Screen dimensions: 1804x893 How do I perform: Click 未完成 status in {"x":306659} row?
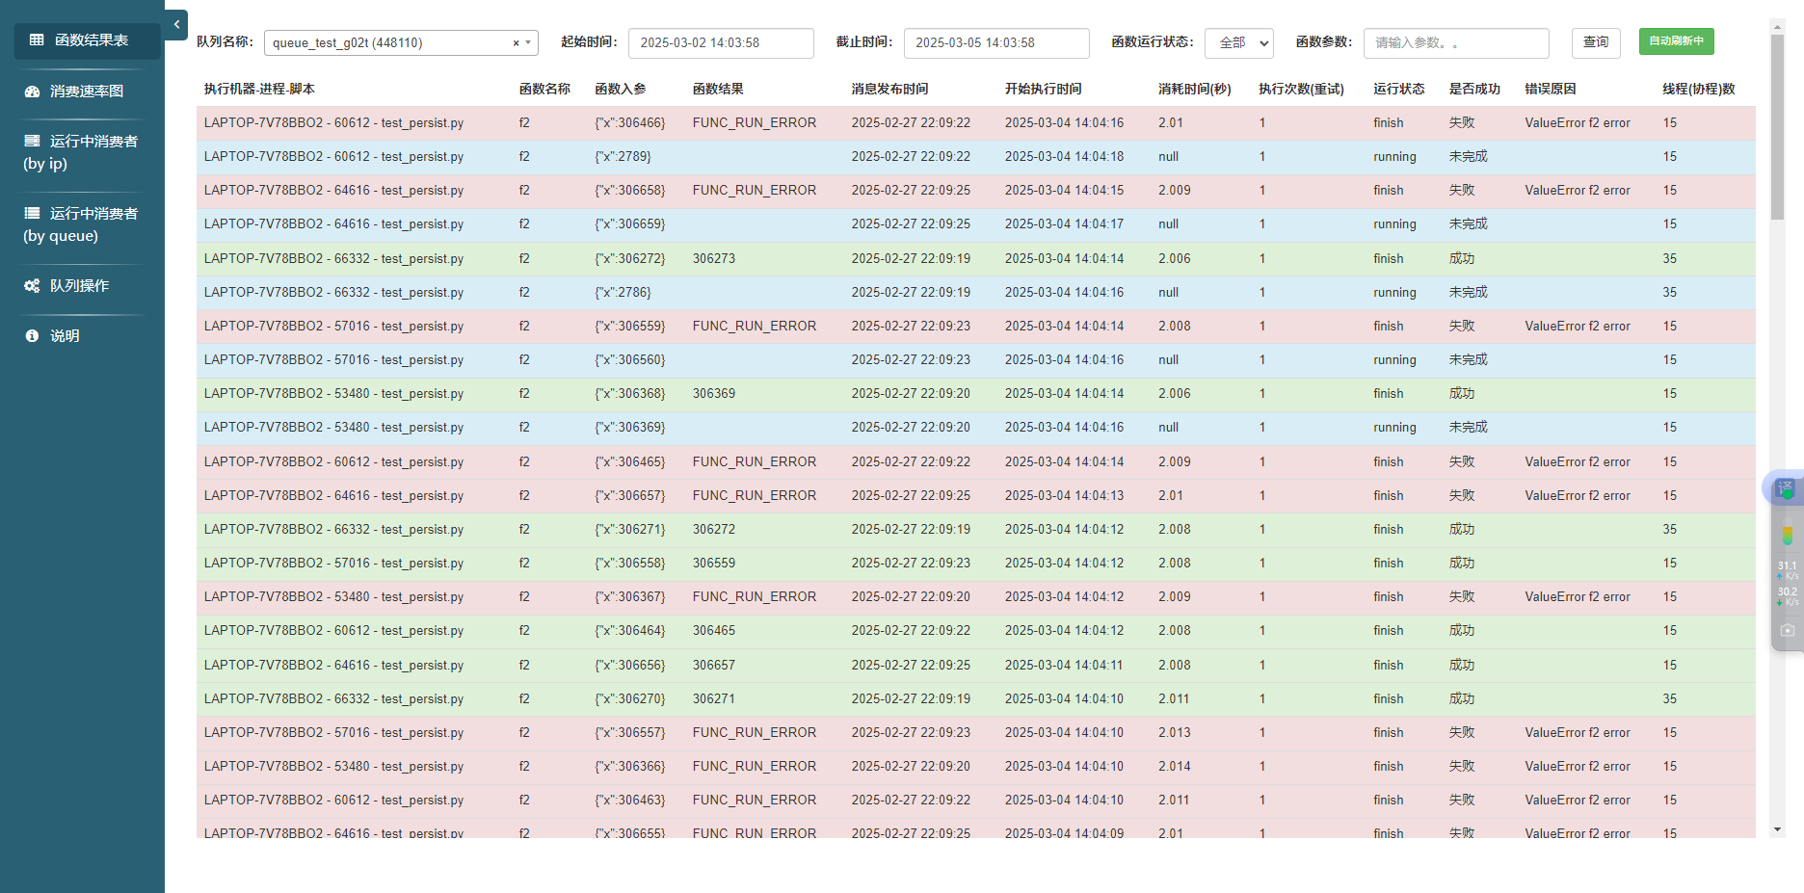pyautogui.click(x=1469, y=224)
